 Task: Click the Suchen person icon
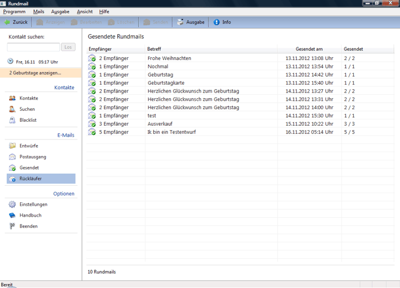coord(12,109)
